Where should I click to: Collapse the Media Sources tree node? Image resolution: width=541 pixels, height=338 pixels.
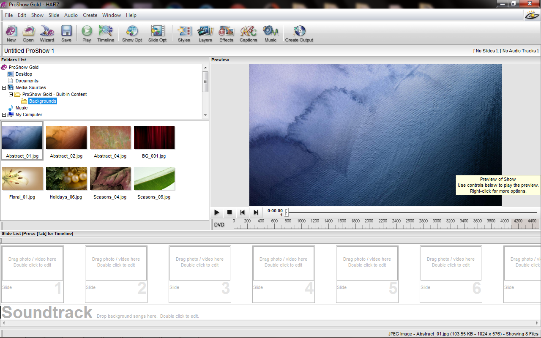pyautogui.click(x=4, y=87)
